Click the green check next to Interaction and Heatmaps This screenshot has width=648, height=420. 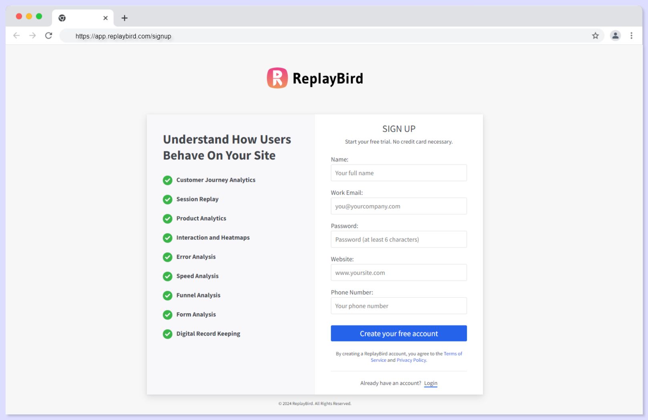coord(168,238)
